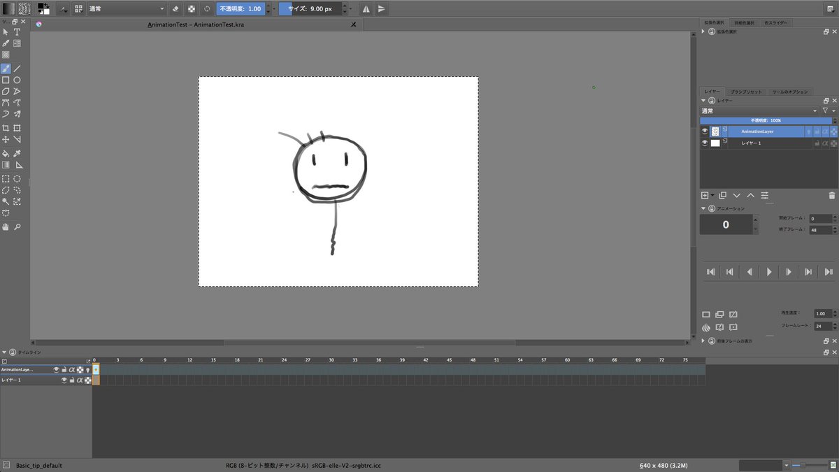
Task: Toggle lock on AnimationLayer in timeline
Action: click(64, 369)
